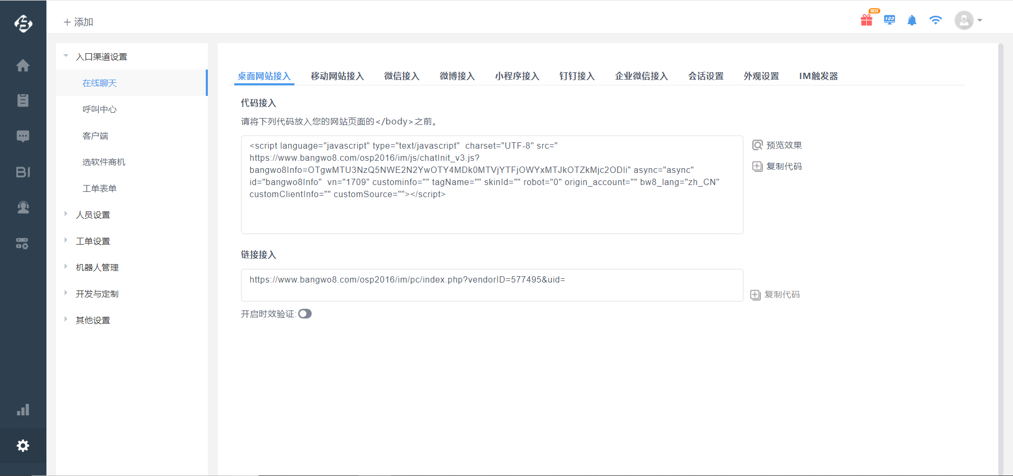Open the chat messages sidebar icon
The height and width of the screenshot is (476, 1013).
(23, 136)
